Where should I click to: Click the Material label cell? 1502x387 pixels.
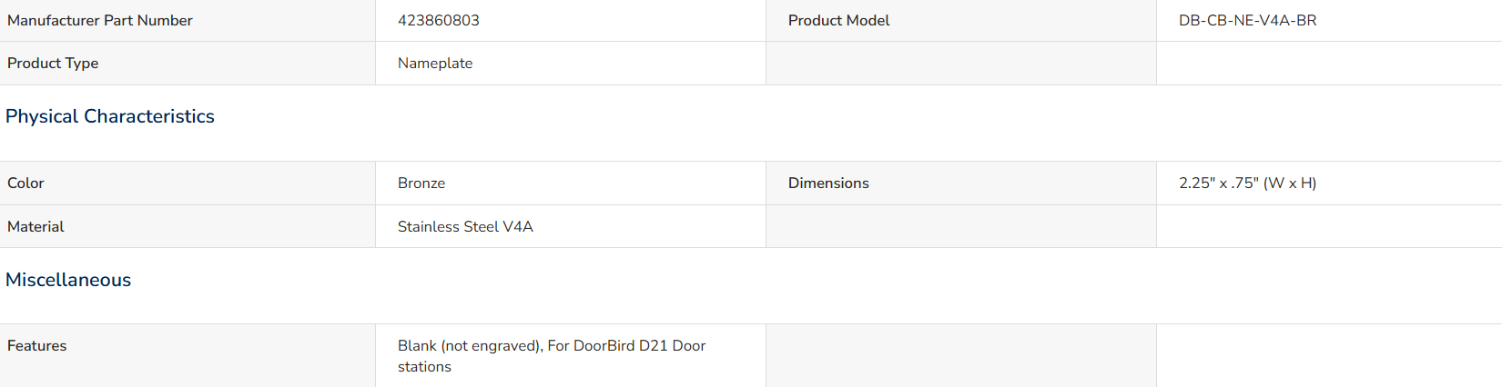tap(188, 226)
